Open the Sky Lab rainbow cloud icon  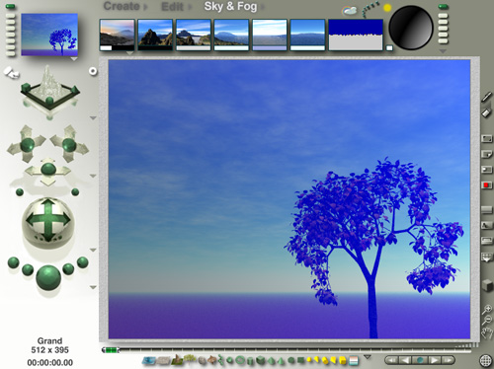point(350,11)
